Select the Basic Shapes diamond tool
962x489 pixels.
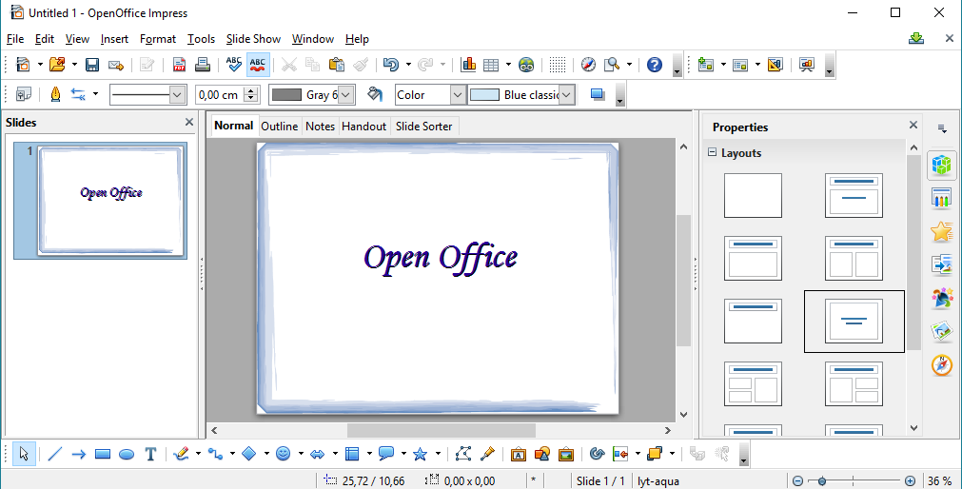[249, 454]
